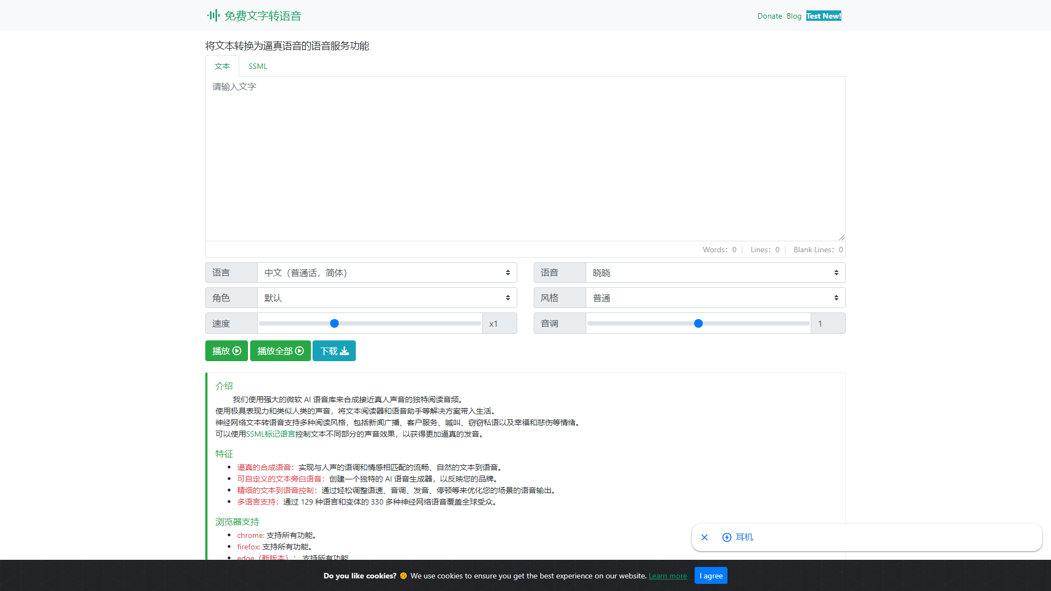This screenshot has height=591, width=1051.
Task: Open the Blog link
Action: point(794,16)
